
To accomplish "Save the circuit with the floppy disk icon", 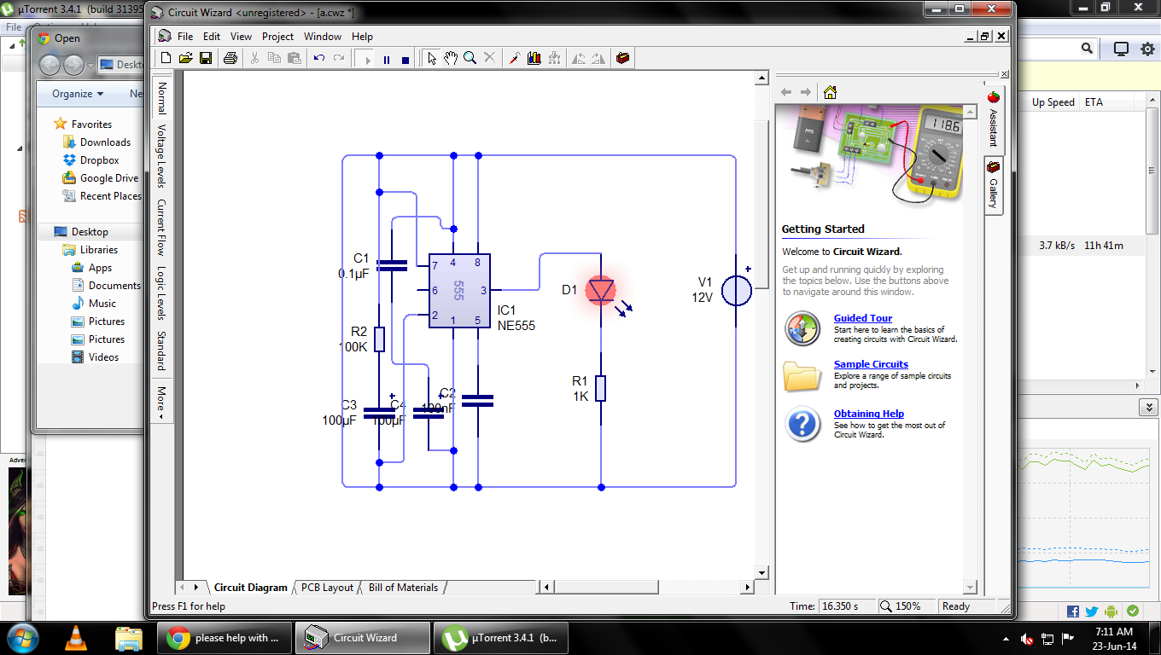I will tap(205, 58).
